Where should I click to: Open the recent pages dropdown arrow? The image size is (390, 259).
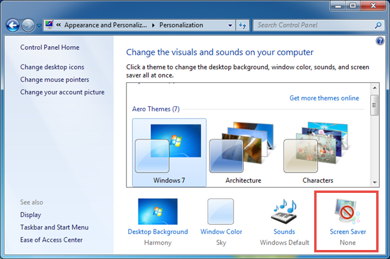click(39, 25)
